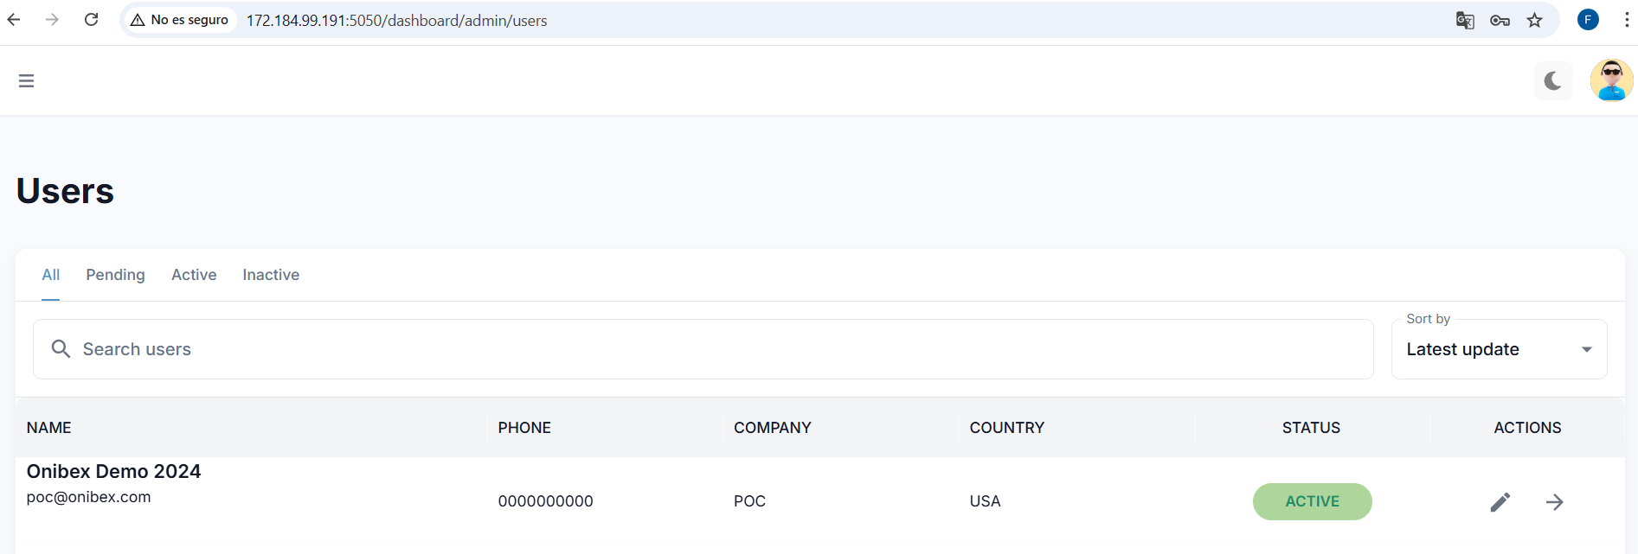The height and width of the screenshot is (554, 1638).
Task: Switch to the Active tab
Action: (x=194, y=275)
